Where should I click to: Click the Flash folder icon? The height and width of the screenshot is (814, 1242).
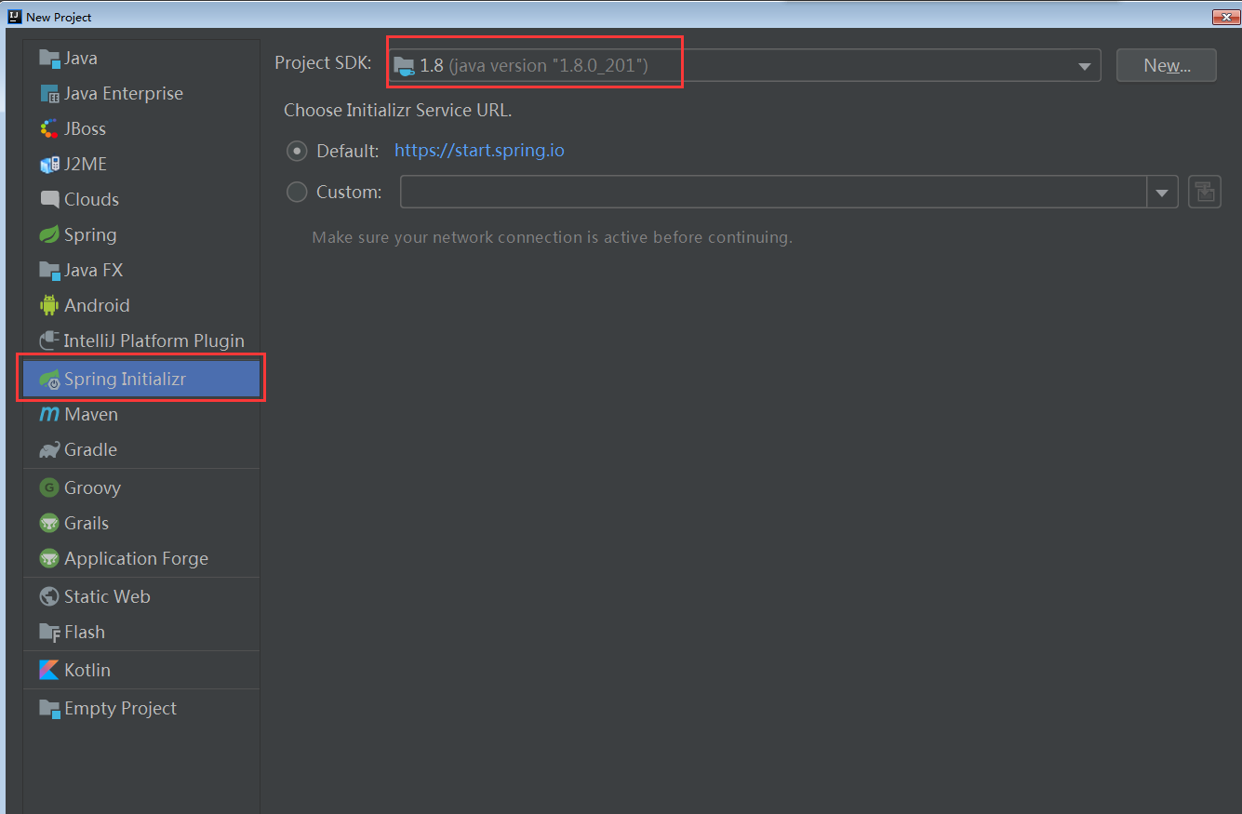point(49,632)
